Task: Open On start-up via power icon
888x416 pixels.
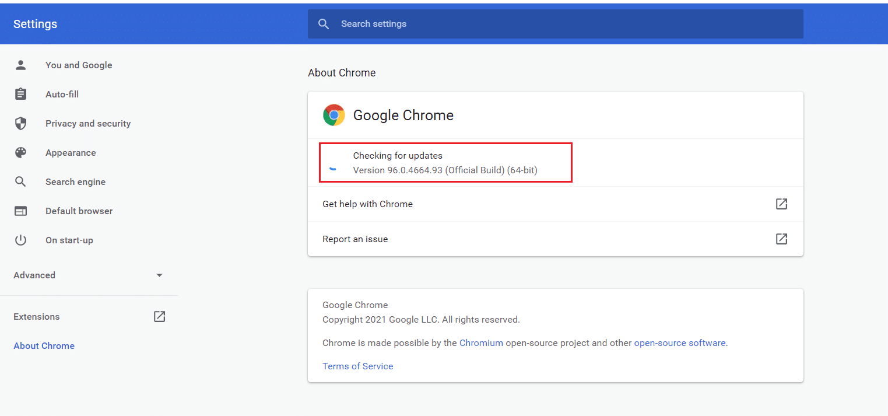Action: [x=21, y=240]
